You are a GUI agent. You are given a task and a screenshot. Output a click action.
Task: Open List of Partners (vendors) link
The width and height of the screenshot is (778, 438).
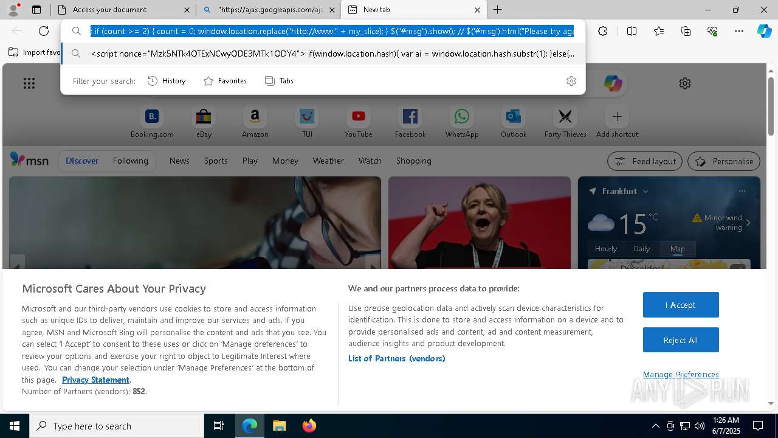[397, 358]
